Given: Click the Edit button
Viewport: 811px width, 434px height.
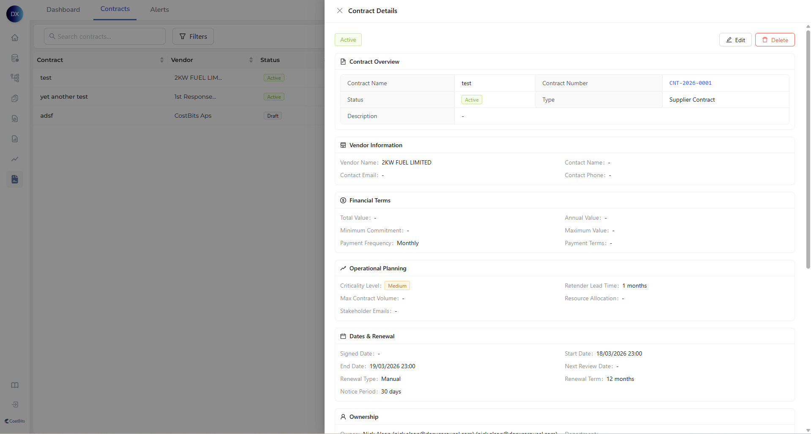Looking at the screenshot, I should tap(735, 40).
